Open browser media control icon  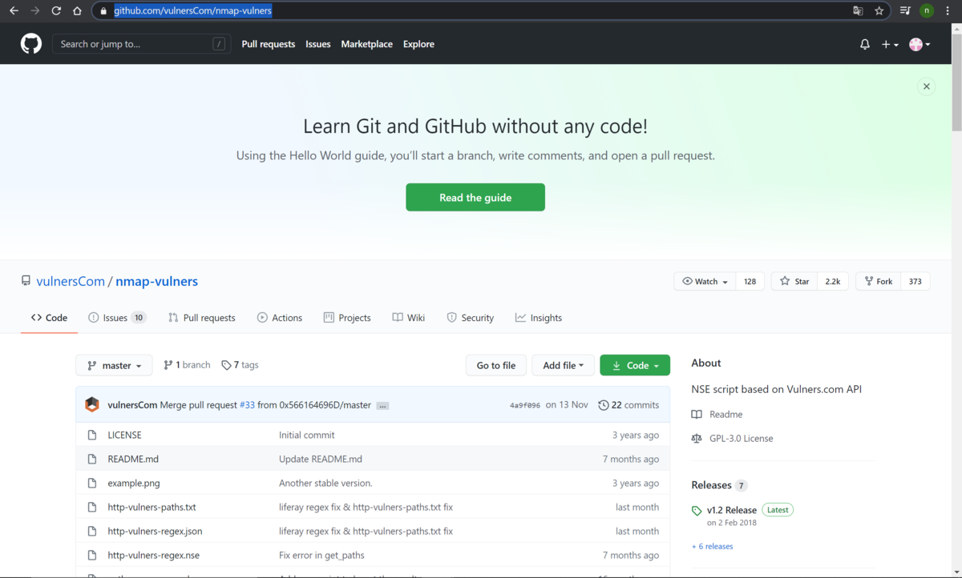click(905, 10)
